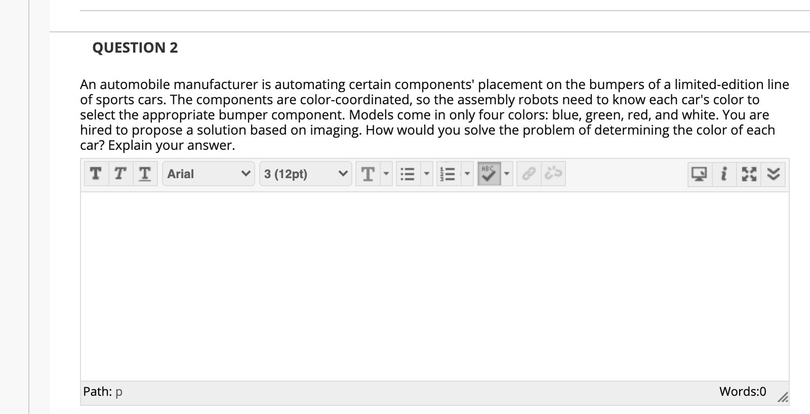This screenshot has height=414, width=810.
Task: Expand the bullet list style arrow
Action: pos(426,174)
